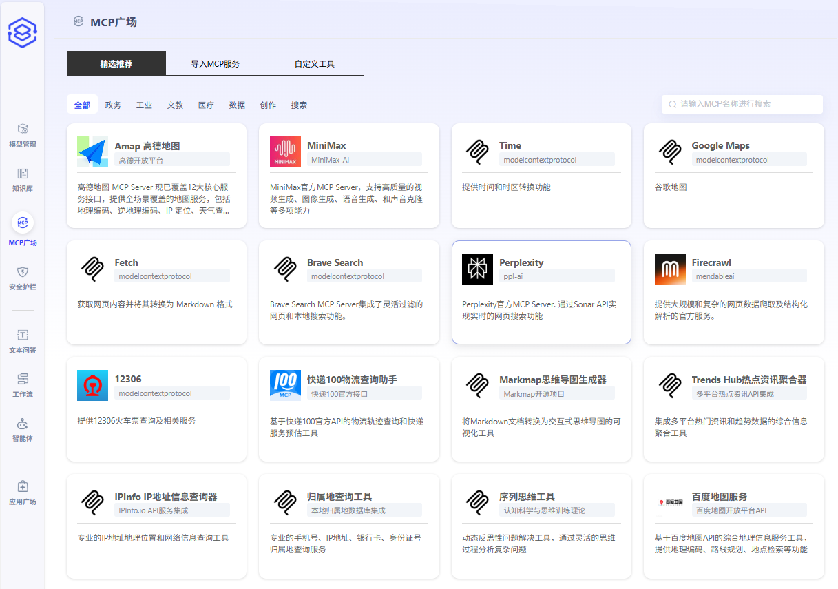This screenshot has height=589, width=838.
Task: Filter by 医疗 category
Action: point(206,105)
